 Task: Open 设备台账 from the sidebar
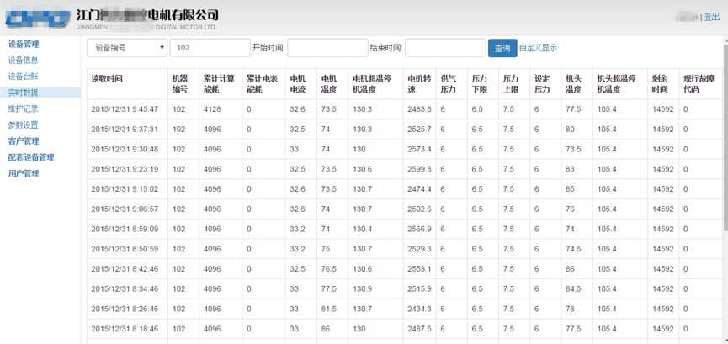tap(23, 77)
